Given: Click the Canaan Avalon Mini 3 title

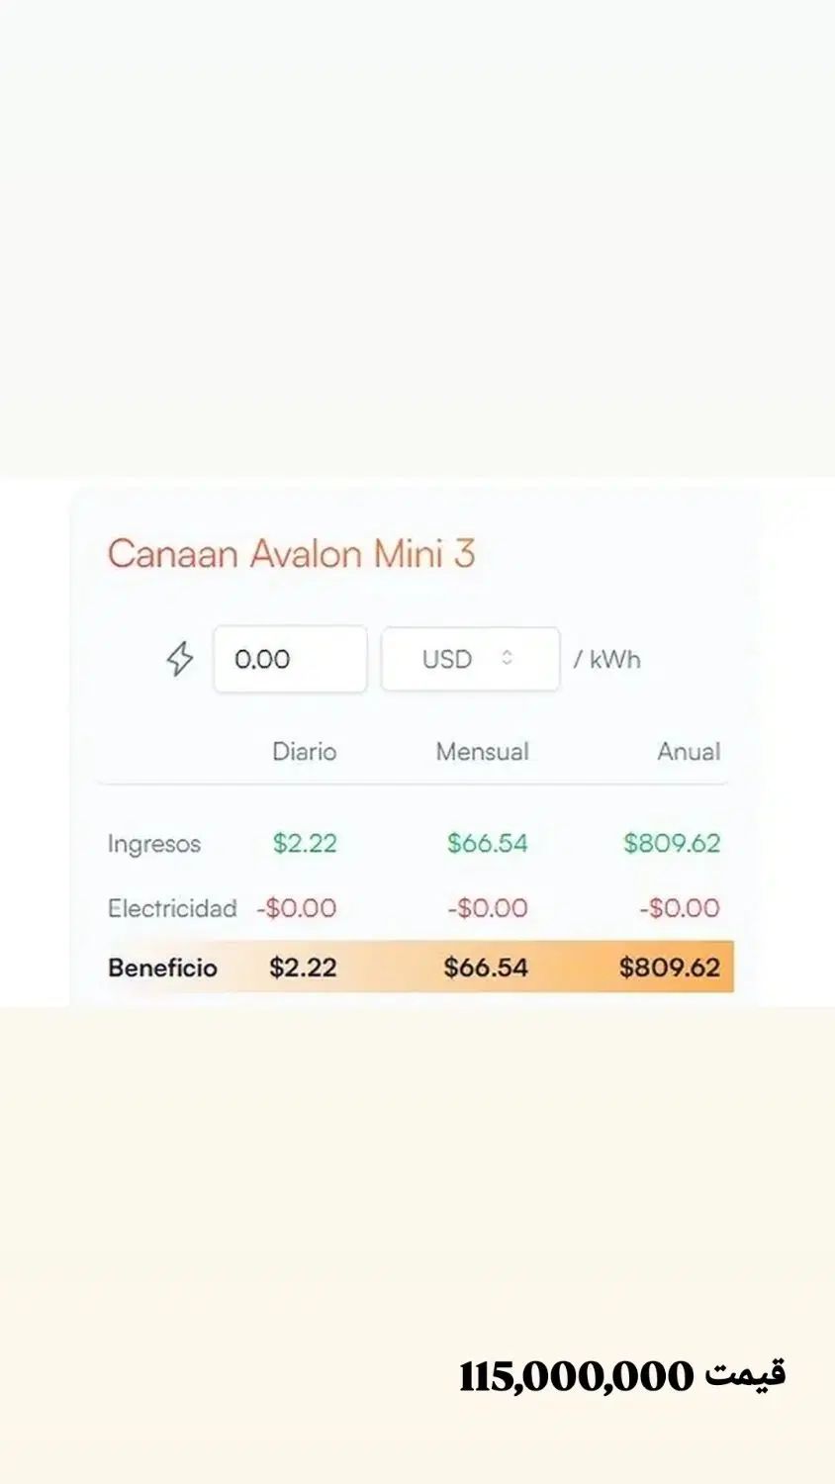Looking at the screenshot, I should [x=291, y=553].
